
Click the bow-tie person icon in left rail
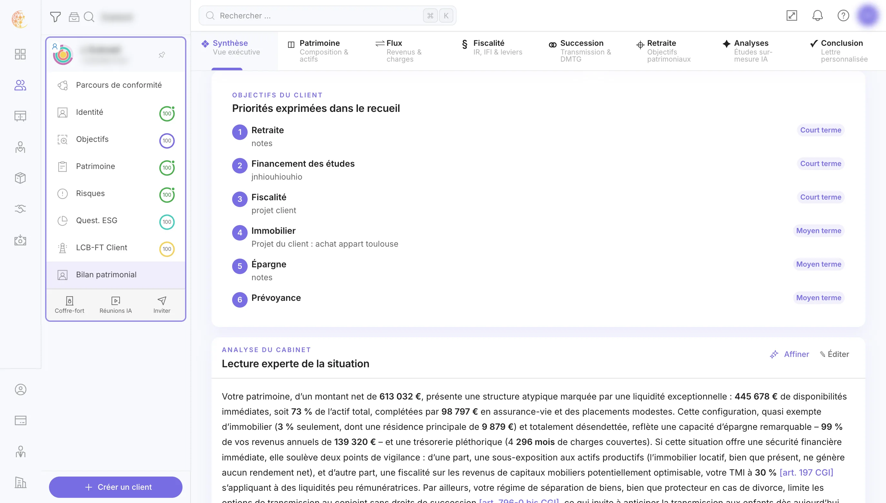[x=20, y=147]
